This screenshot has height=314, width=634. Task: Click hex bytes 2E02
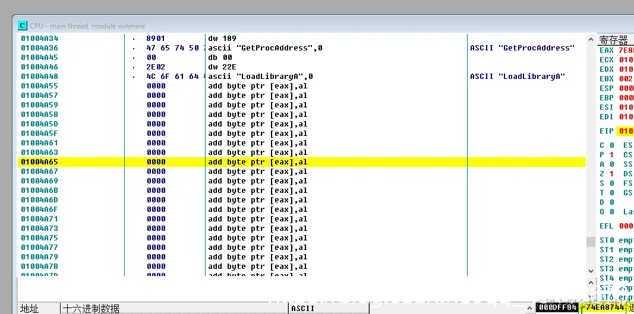tap(156, 67)
